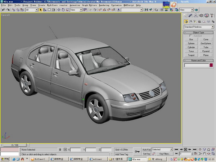
Task: Toggle the Percent Snap icon
Action: coord(109,10)
